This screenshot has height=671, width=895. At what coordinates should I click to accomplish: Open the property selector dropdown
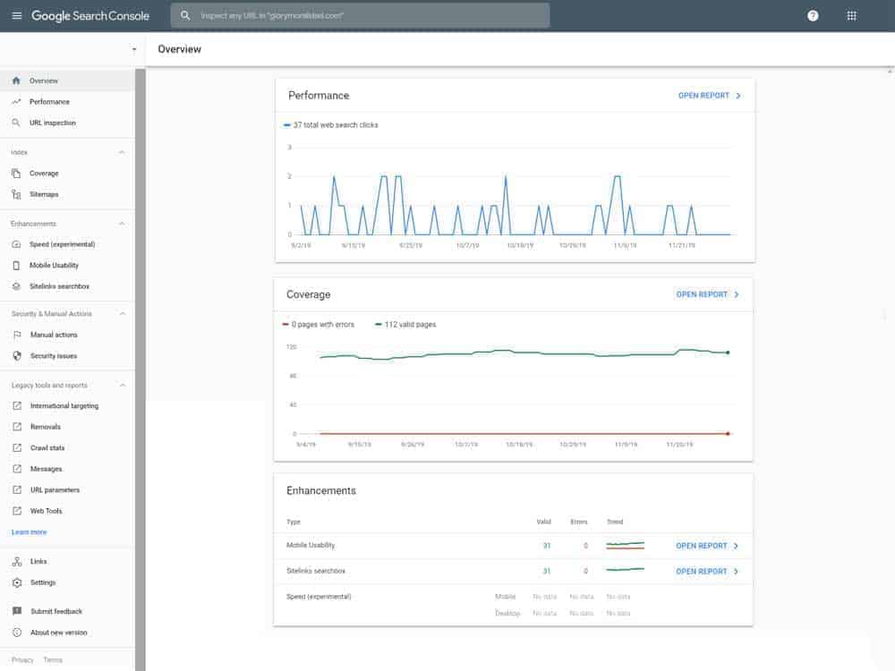pos(133,49)
